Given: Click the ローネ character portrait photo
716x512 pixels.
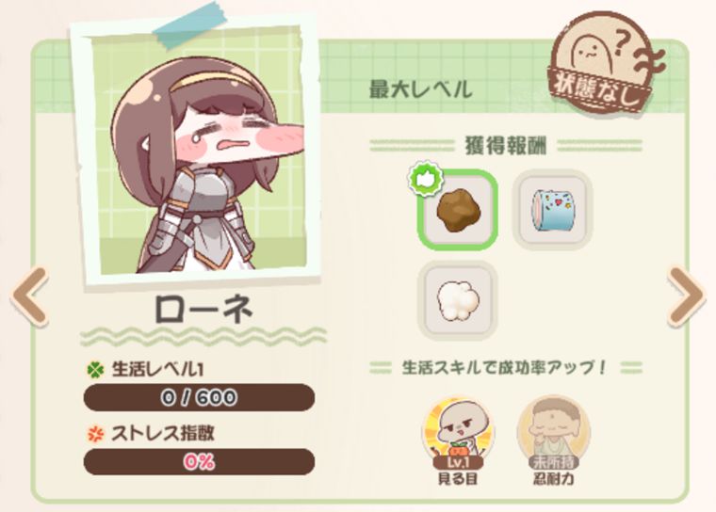Looking at the screenshot, I should click(196, 152).
